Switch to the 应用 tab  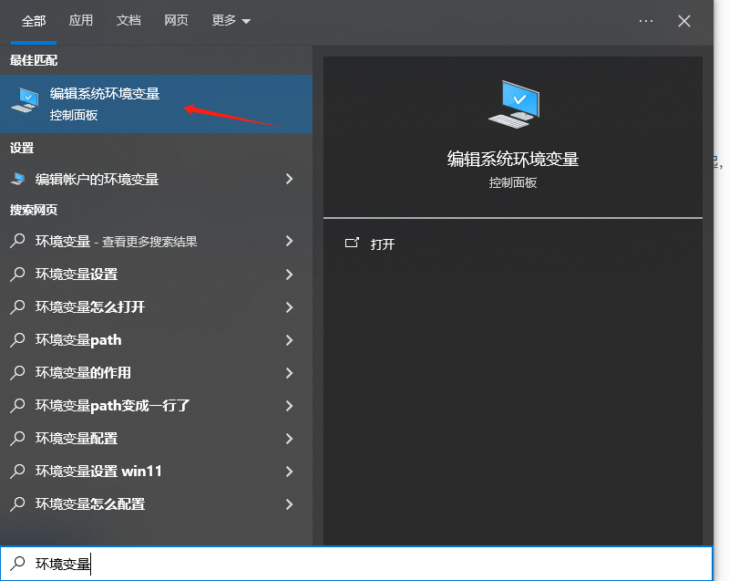pyautogui.click(x=81, y=20)
